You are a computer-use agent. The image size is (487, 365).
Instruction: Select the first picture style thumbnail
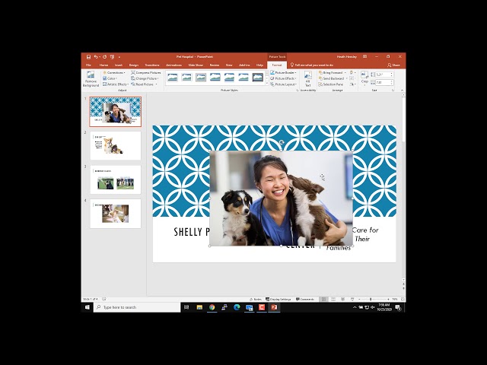pyautogui.click(x=173, y=78)
